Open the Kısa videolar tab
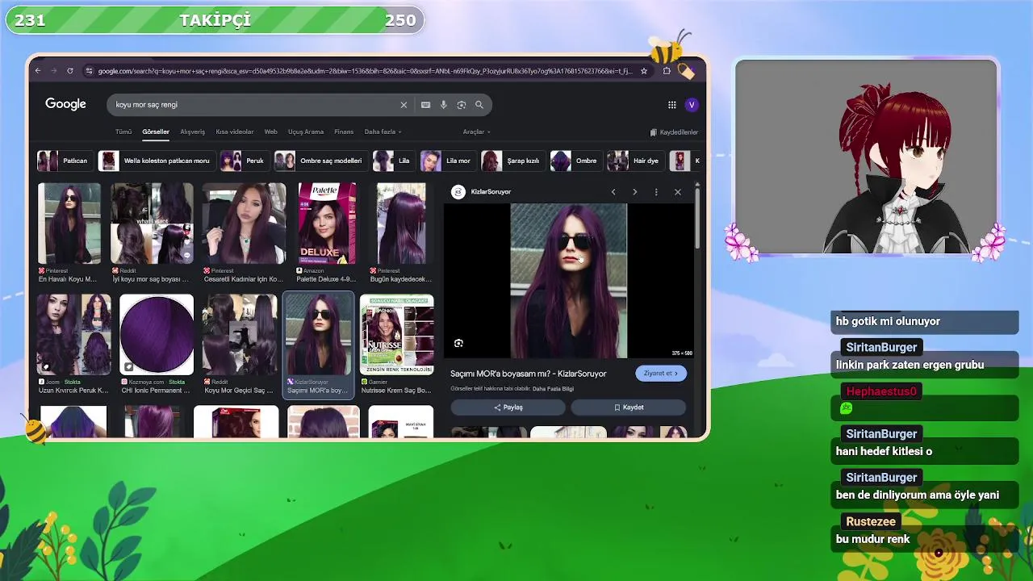Viewport: 1033px width, 581px height. click(x=235, y=132)
